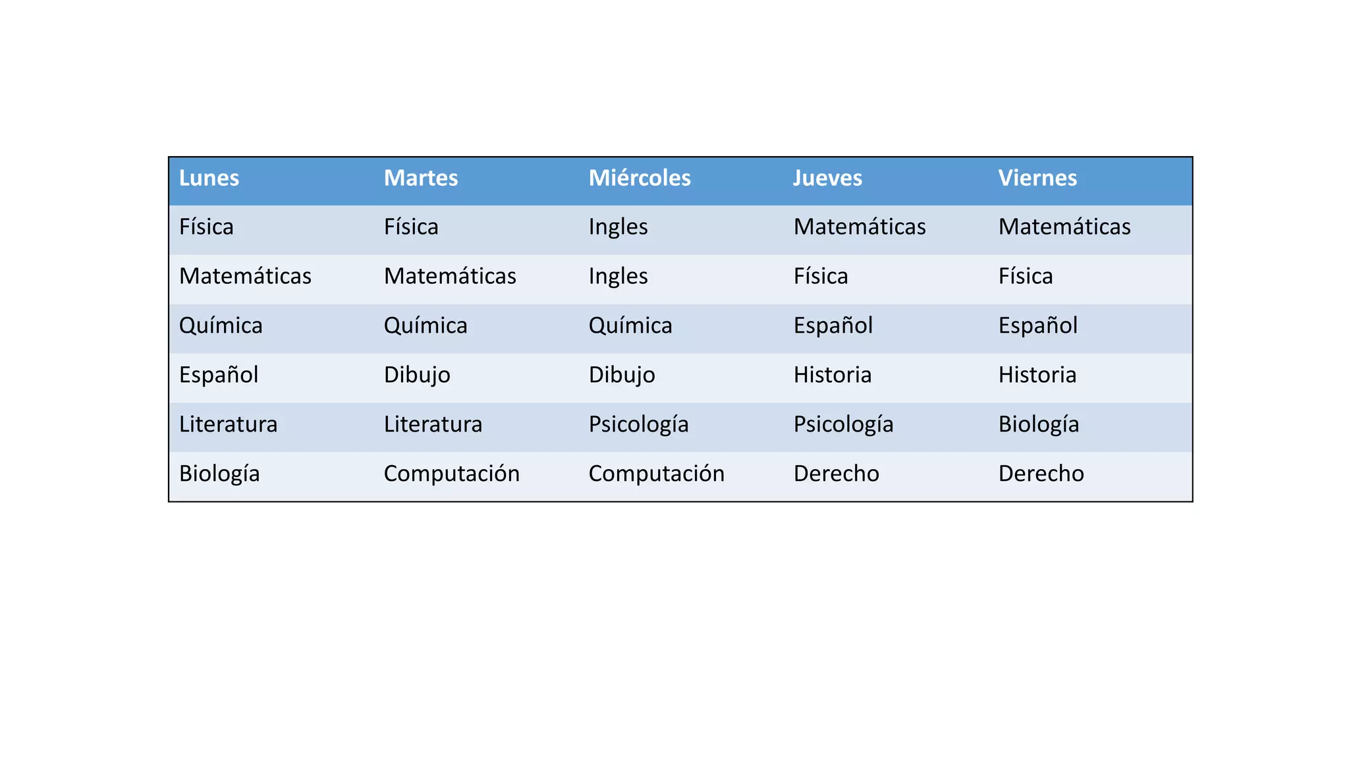The width and height of the screenshot is (1349, 759).
Task: Select the Jueves header cell
Action: point(827,178)
